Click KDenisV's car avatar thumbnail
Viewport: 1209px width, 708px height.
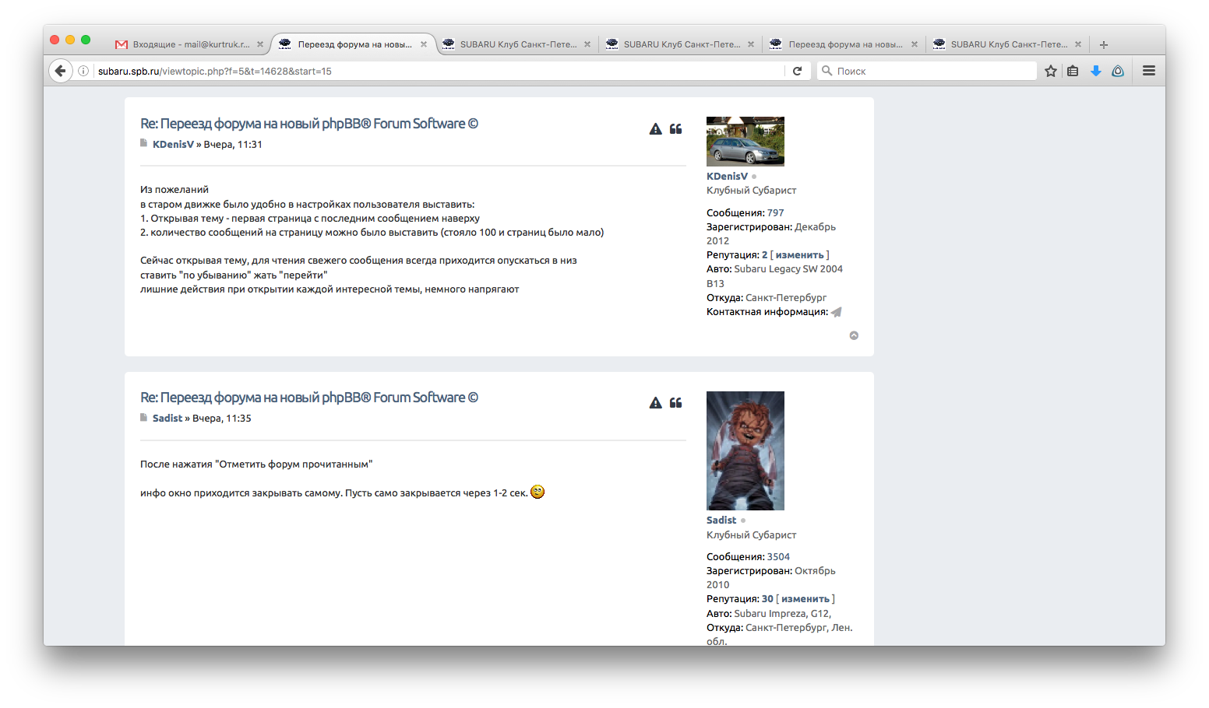pos(745,142)
